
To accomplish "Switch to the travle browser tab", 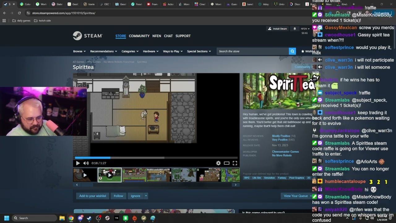I will [x=89, y=4].
